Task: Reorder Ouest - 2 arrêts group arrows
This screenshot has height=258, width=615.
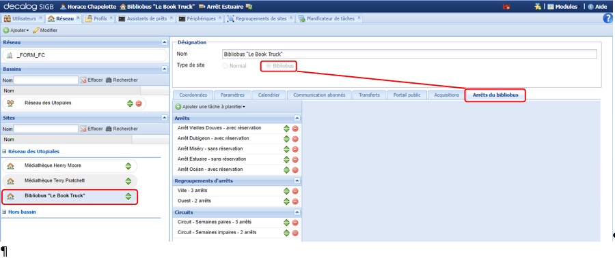Action: tap(287, 201)
